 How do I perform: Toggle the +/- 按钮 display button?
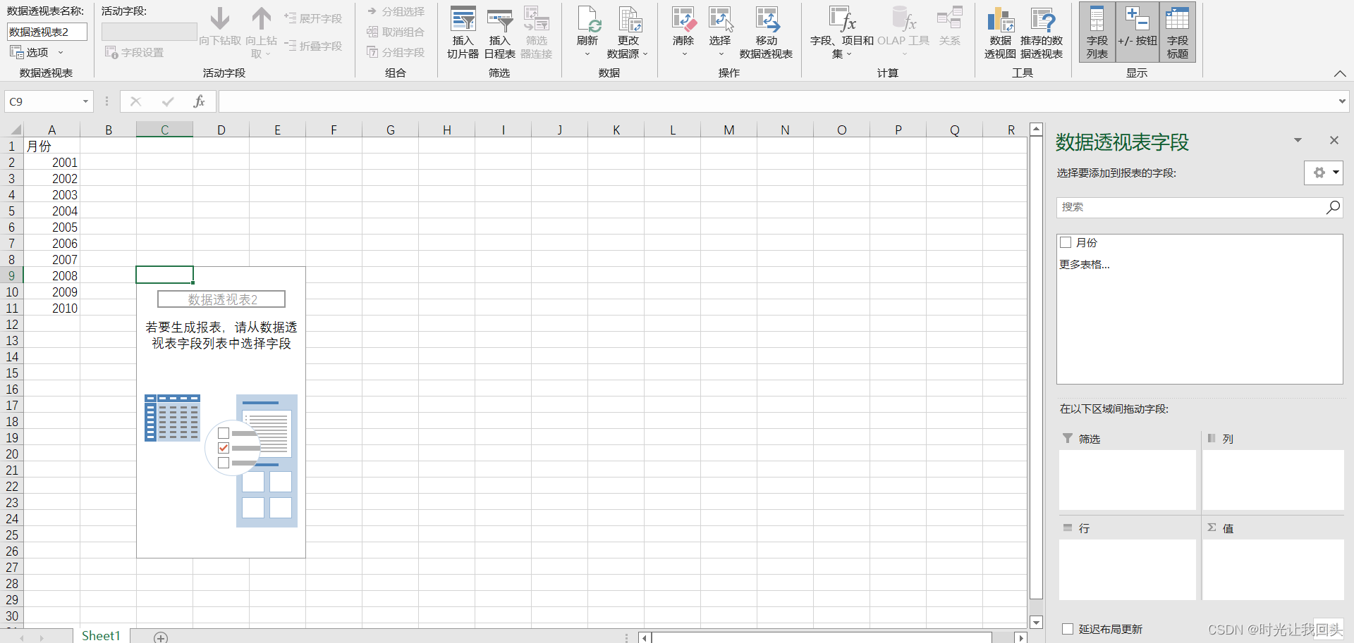(1138, 32)
